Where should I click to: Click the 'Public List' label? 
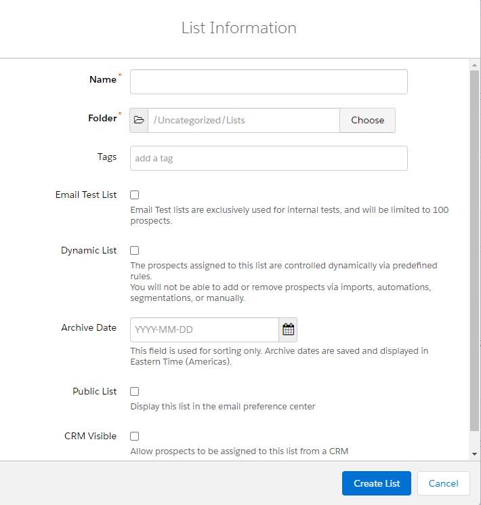tap(95, 391)
